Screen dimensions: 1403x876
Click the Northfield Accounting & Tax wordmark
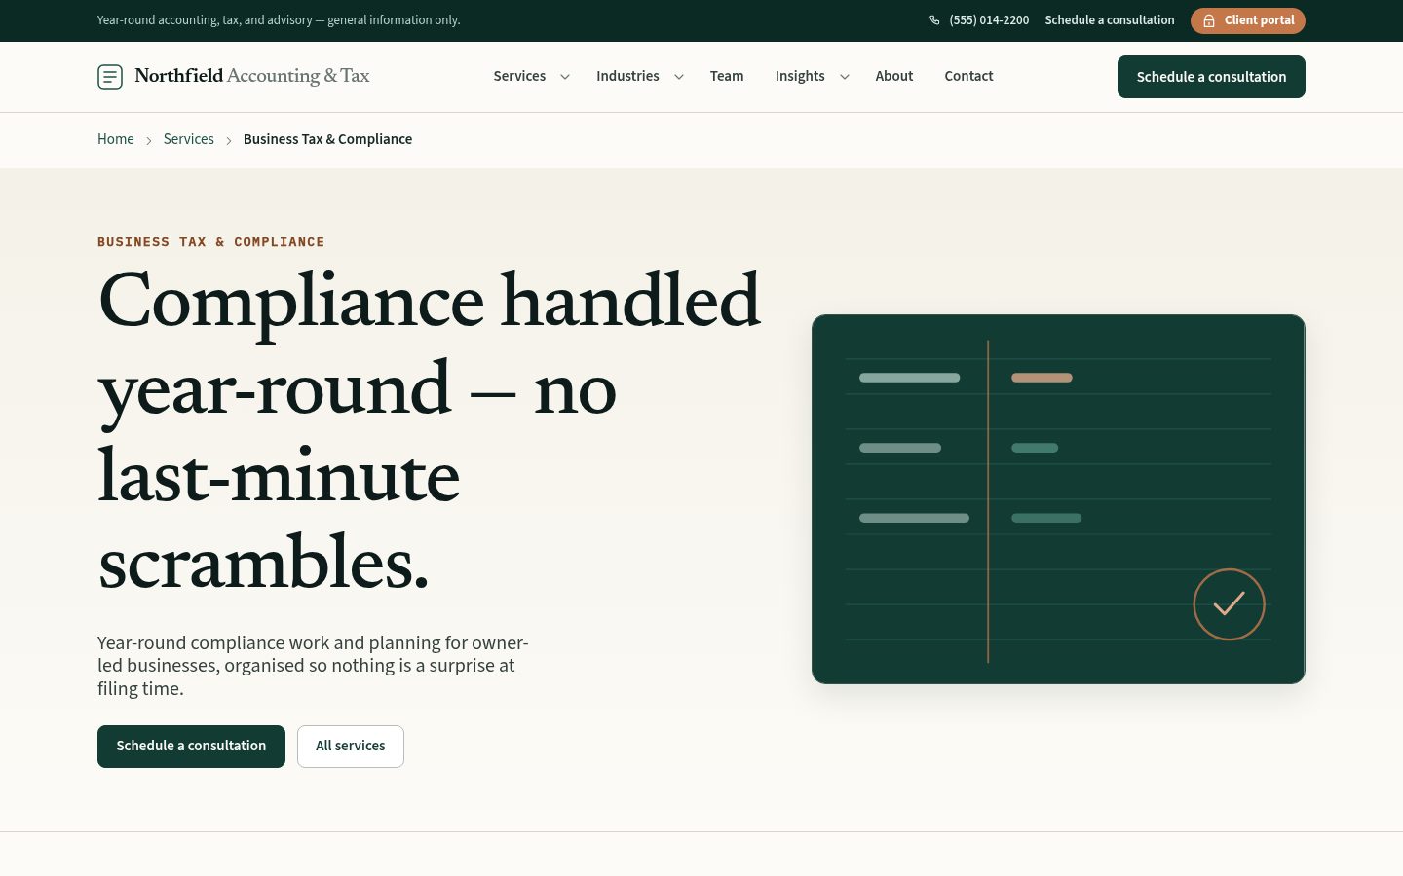(252, 76)
